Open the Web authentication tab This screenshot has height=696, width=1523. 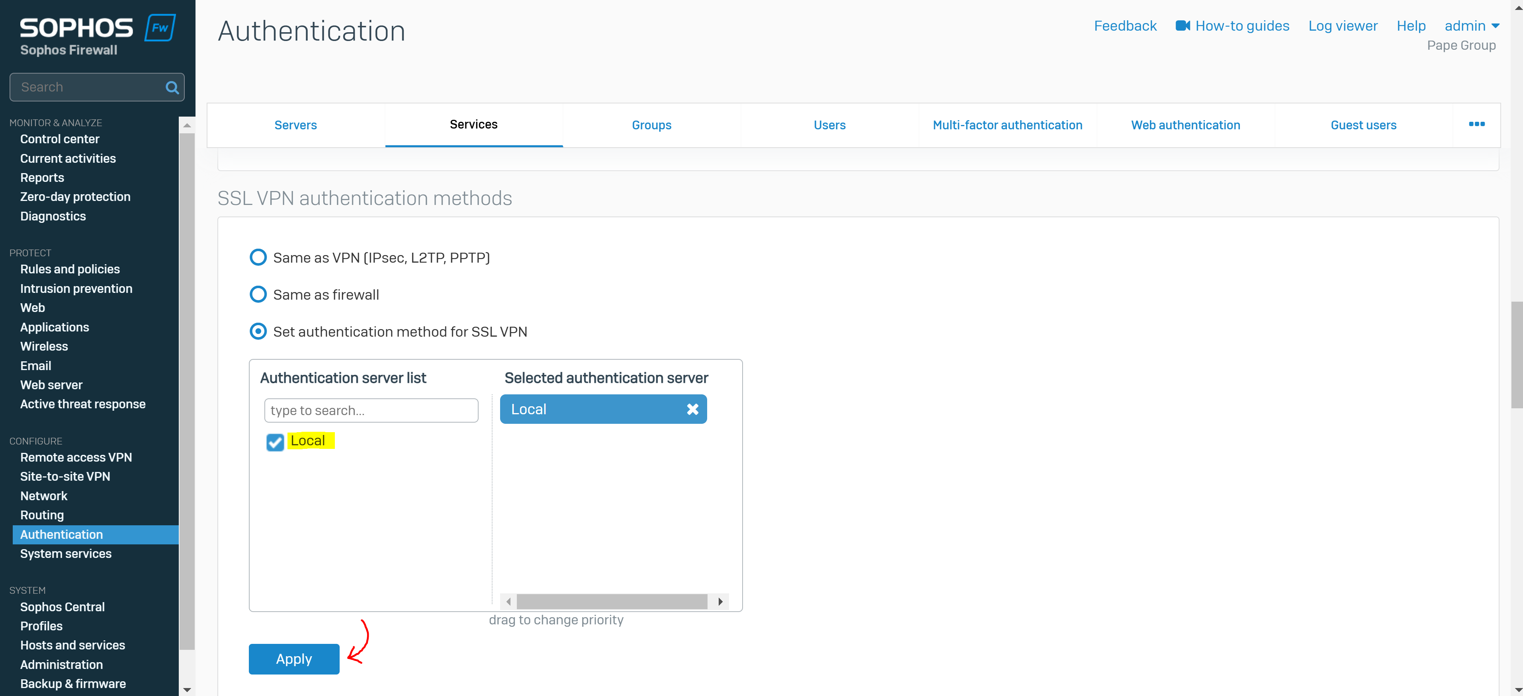pos(1185,125)
